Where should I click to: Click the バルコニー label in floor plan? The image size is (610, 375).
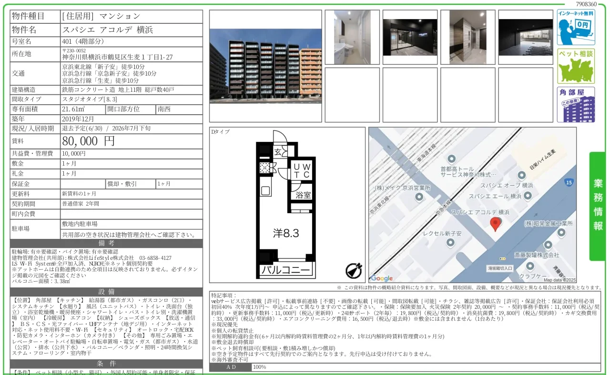click(285, 270)
